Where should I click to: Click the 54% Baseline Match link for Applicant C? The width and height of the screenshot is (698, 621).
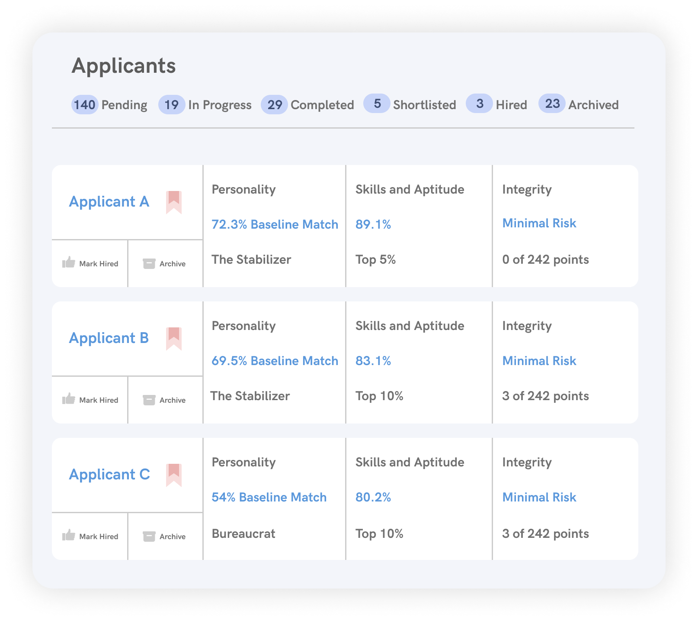pyautogui.click(x=269, y=497)
